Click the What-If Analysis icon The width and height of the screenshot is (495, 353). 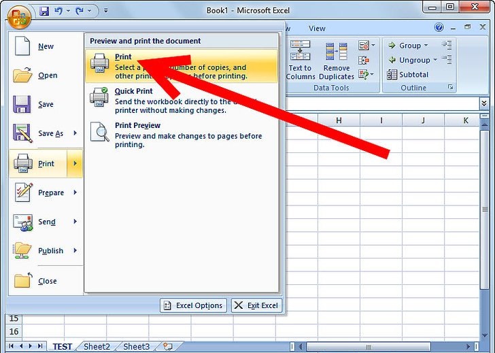[x=364, y=75]
